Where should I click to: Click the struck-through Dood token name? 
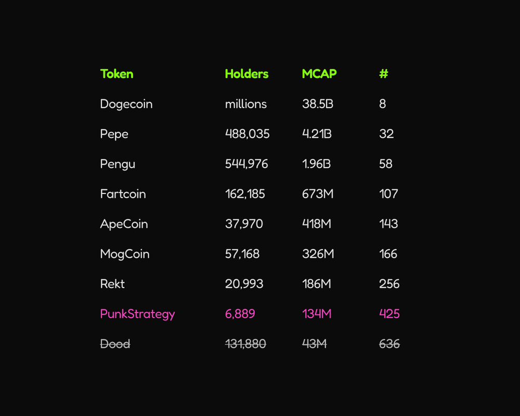pyautogui.click(x=115, y=344)
